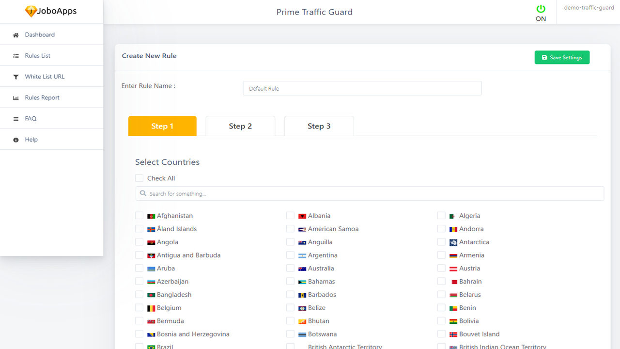Click the FAQ icon in sidebar

(15, 118)
